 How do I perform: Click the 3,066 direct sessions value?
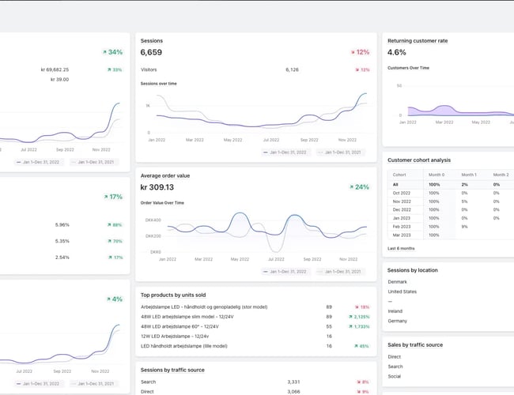click(293, 392)
